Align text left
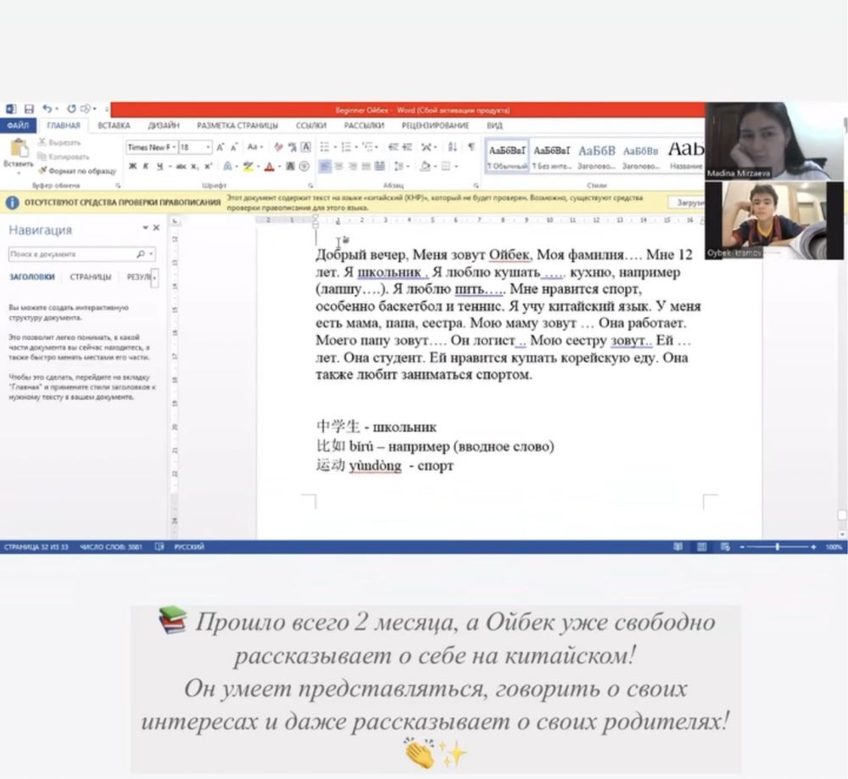The height and width of the screenshot is (779, 848). pos(325,166)
